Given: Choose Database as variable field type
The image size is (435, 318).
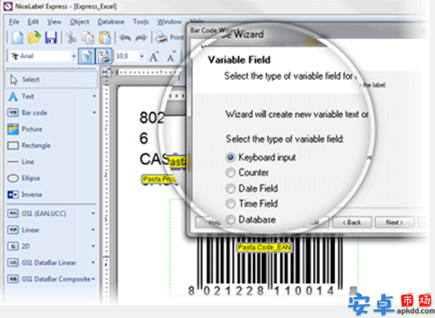Looking at the screenshot, I should (x=231, y=220).
